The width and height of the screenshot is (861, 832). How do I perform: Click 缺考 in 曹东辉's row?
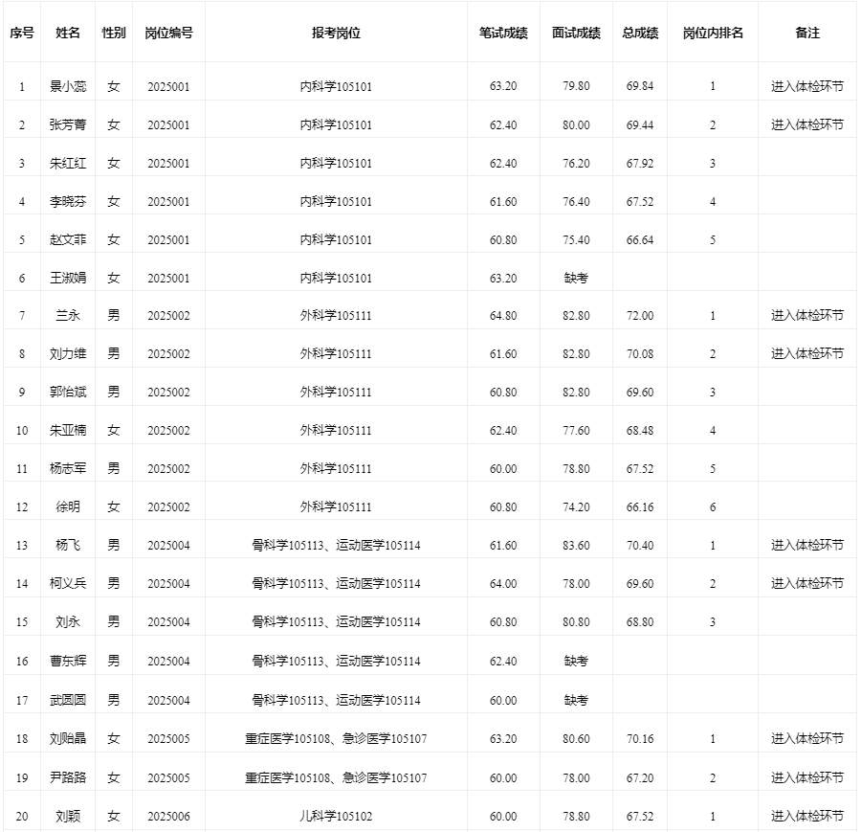[576, 661]
